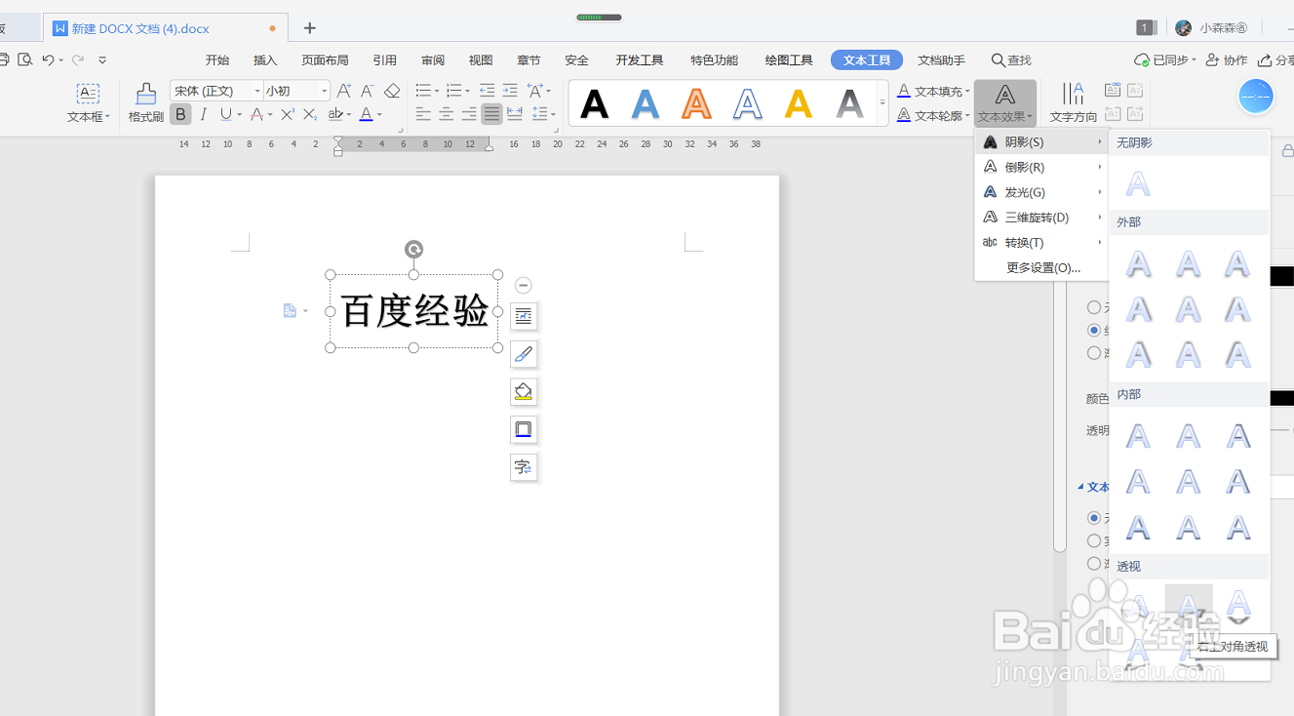Click the 小森森 user account avatar
Screen dimensions: 1294x716
pos(1183,28)
